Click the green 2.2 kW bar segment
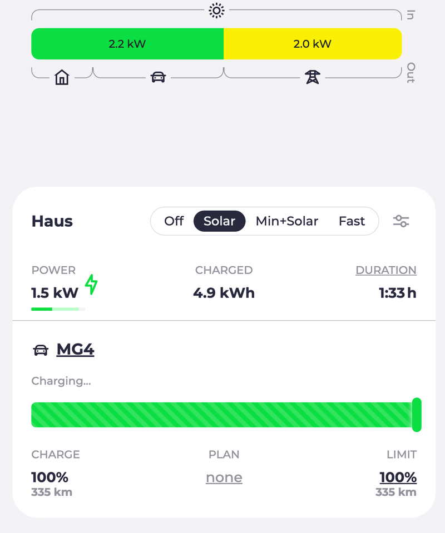 click(x=127, y=44)
